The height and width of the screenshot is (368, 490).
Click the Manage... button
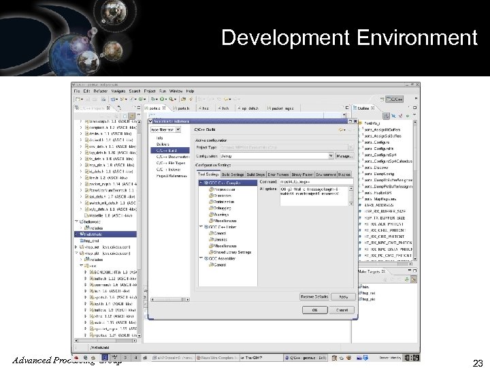pos(344,156)
